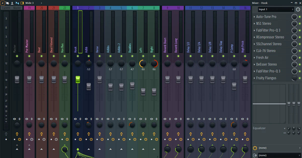Click the Left track pan knob
Image resolution: width=302 pixels, height=158 pixels.
[143, 64]
